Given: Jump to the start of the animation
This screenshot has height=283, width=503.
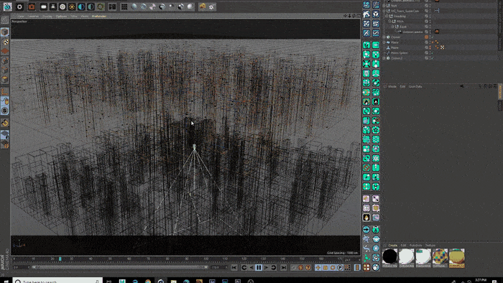Looking at the screenshot, I should point(234,268).
